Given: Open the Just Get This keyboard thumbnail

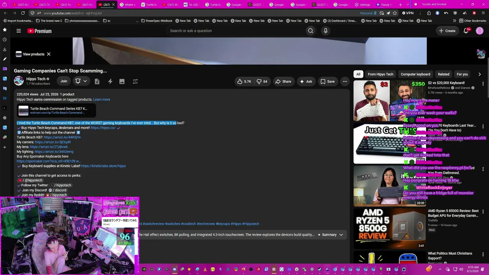Looking at the screenshot, I should point(389,144).
